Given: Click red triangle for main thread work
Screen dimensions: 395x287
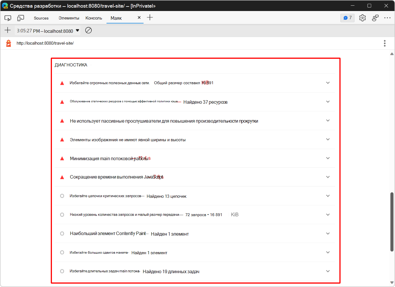Looking at the screenshot, I should (62, 158).
